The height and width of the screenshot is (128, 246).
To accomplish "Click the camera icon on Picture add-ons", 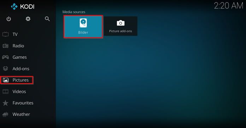I will pyautogui.click(x=121, y=23).
